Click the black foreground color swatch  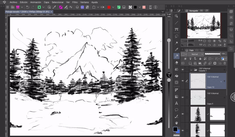(175, 129)
